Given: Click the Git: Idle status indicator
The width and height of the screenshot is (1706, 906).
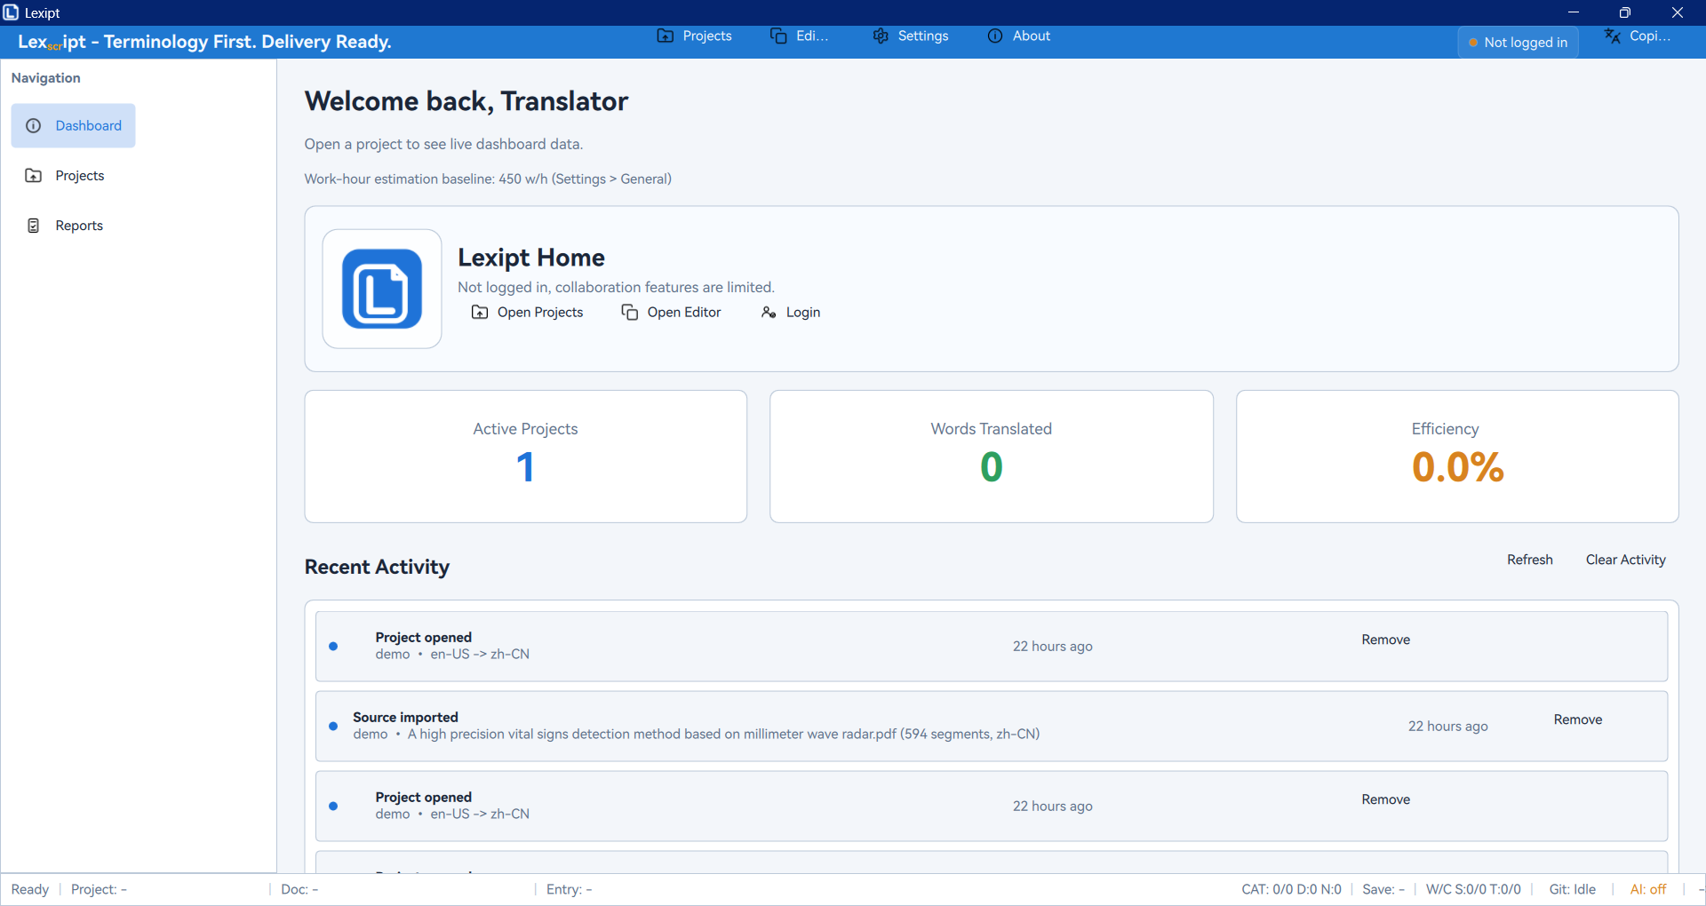Looking at the screenshot, I should point(1572,889).
